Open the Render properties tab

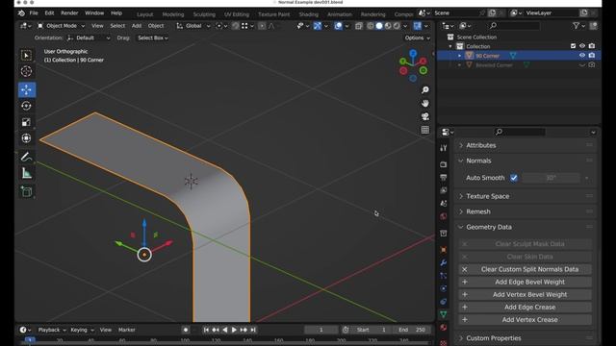point(444,164)
